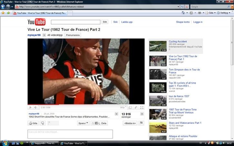This screenshot has width=234, height=146.
Task: Open the address bar history dropdown
Action: click(178, 7)
